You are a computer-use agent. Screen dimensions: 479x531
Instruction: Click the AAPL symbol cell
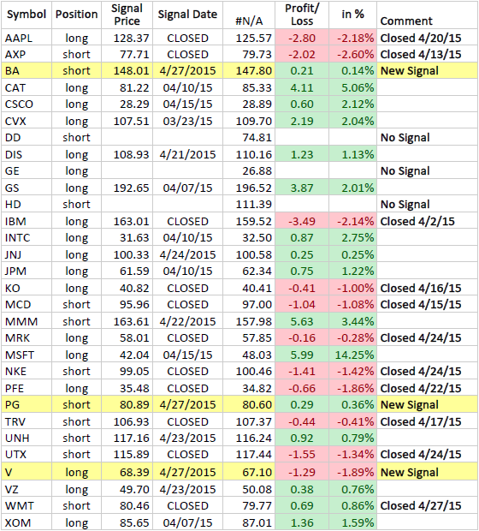27,38
